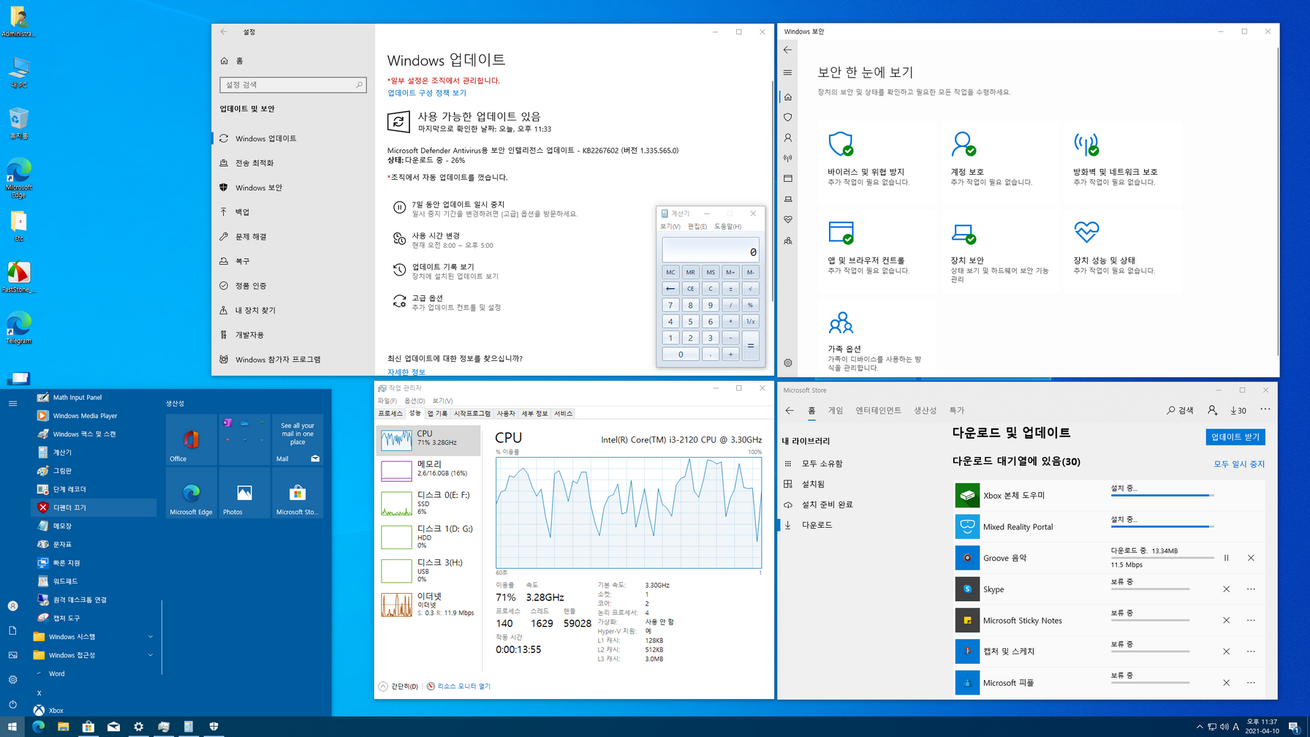The width and height of the screenshot is (1310, 737).
Task: Open device security tile
Action: (x=1001, y=251)
